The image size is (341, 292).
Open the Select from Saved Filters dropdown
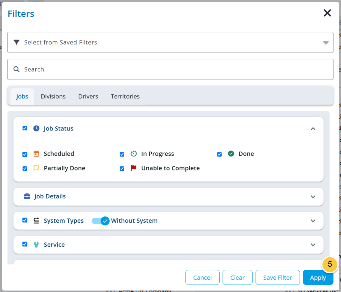(x=170, y=42)
